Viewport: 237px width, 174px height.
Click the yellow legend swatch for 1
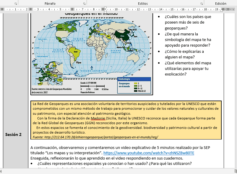[136, 84]
